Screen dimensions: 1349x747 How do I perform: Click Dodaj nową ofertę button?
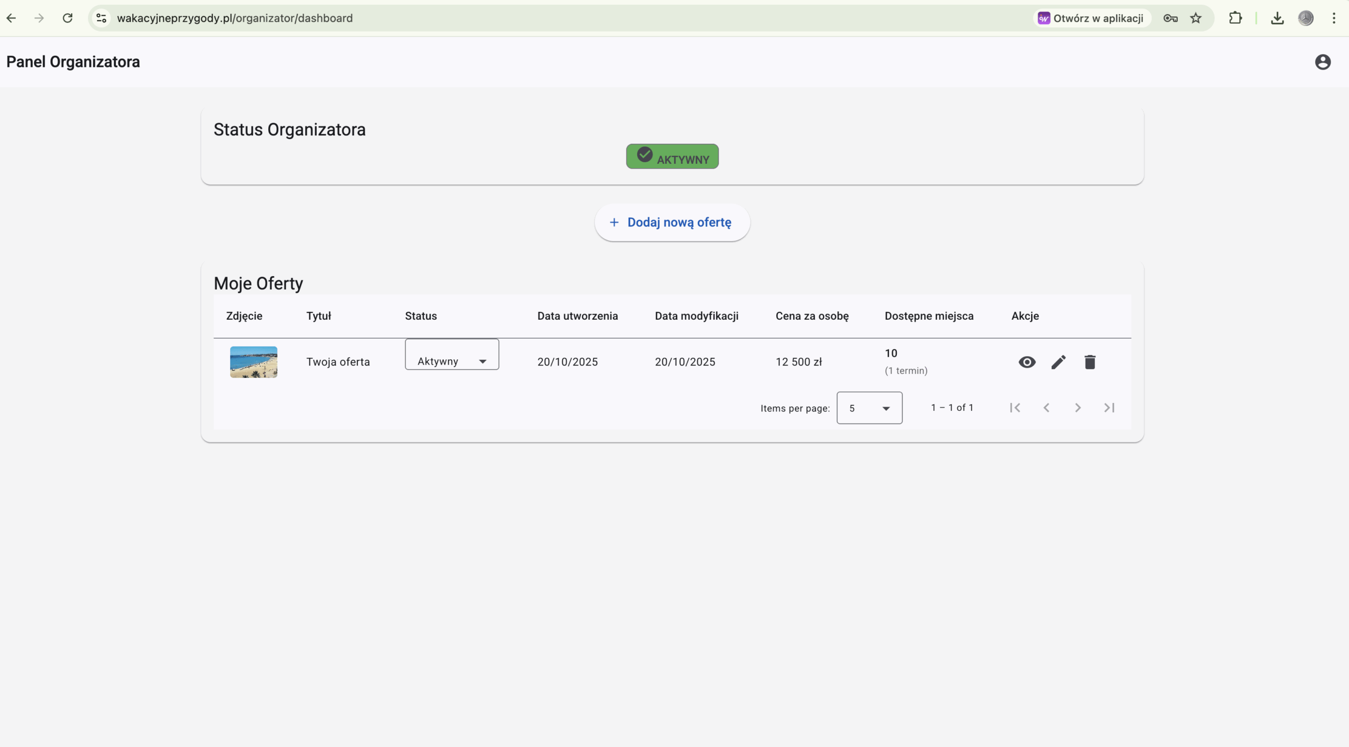[672, 222]
